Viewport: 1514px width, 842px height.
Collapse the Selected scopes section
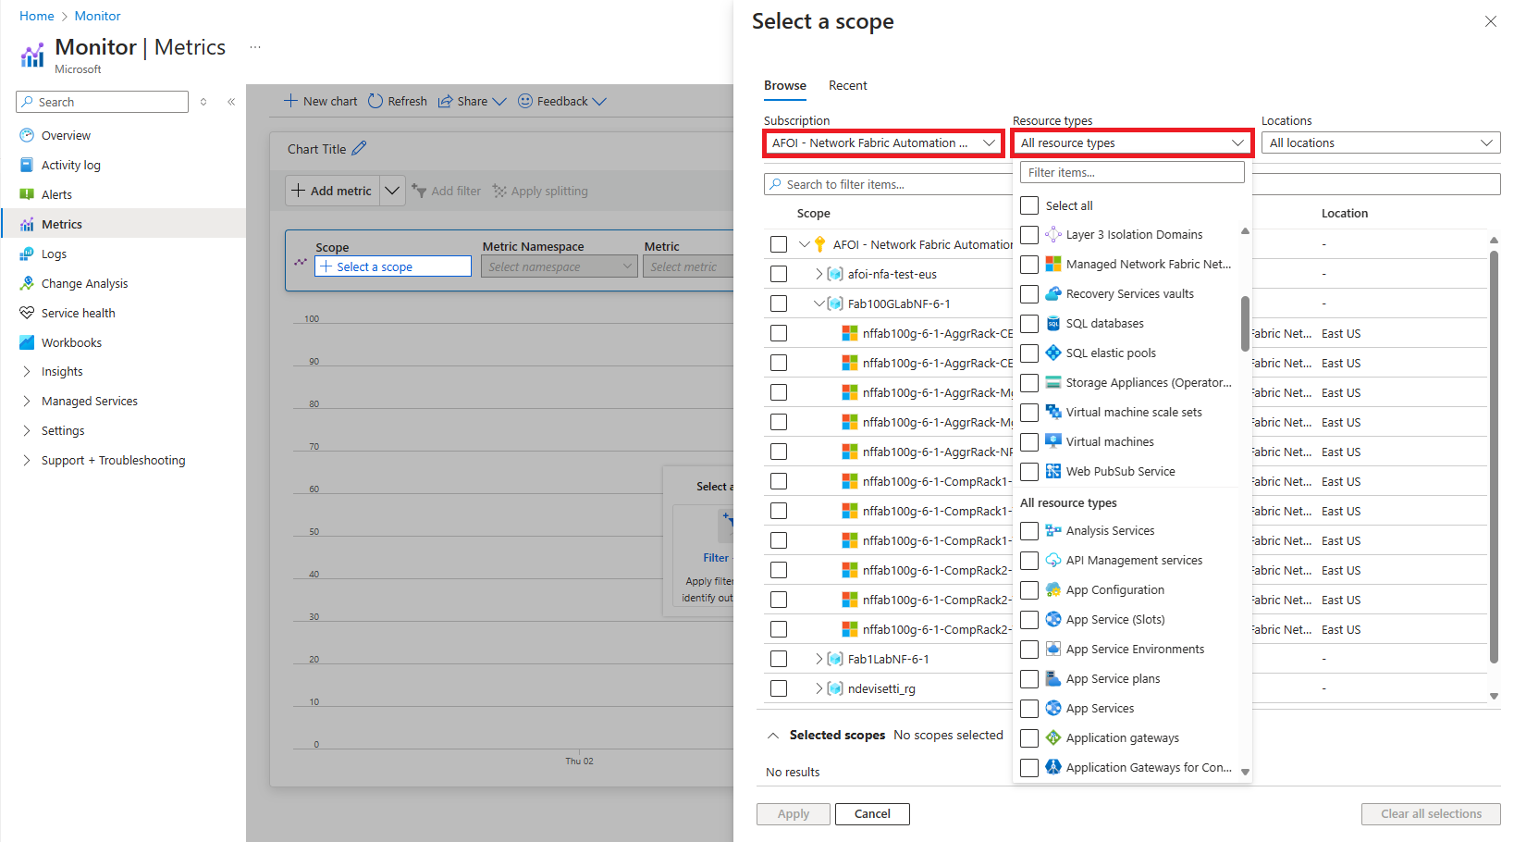[x=773, y=736]
